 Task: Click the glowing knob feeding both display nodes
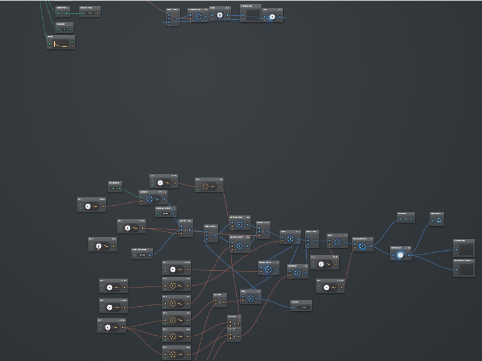[x=400, y=255]
